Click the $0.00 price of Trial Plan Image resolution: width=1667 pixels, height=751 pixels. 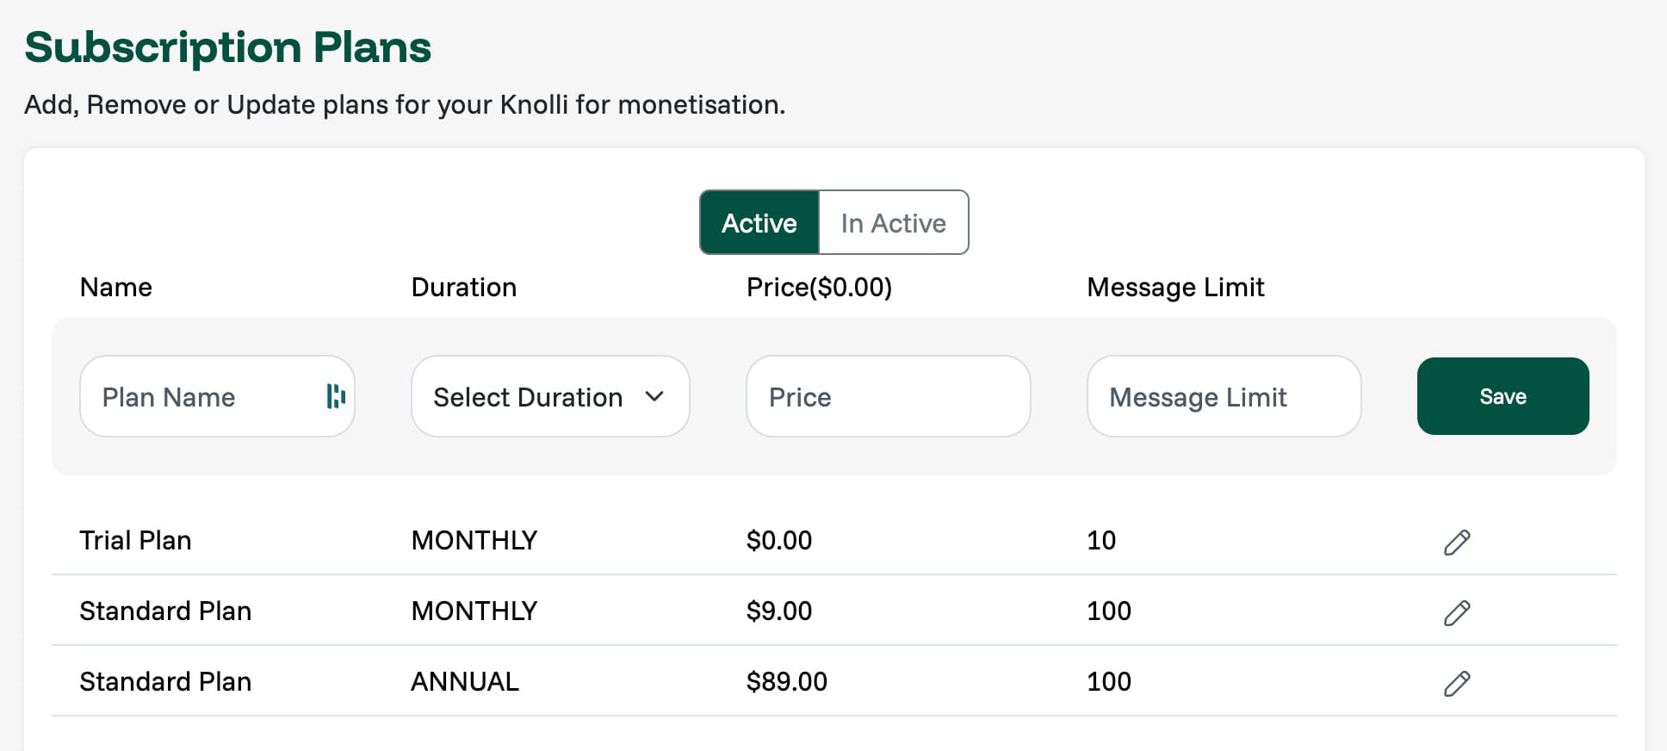(x=778, y=540)
